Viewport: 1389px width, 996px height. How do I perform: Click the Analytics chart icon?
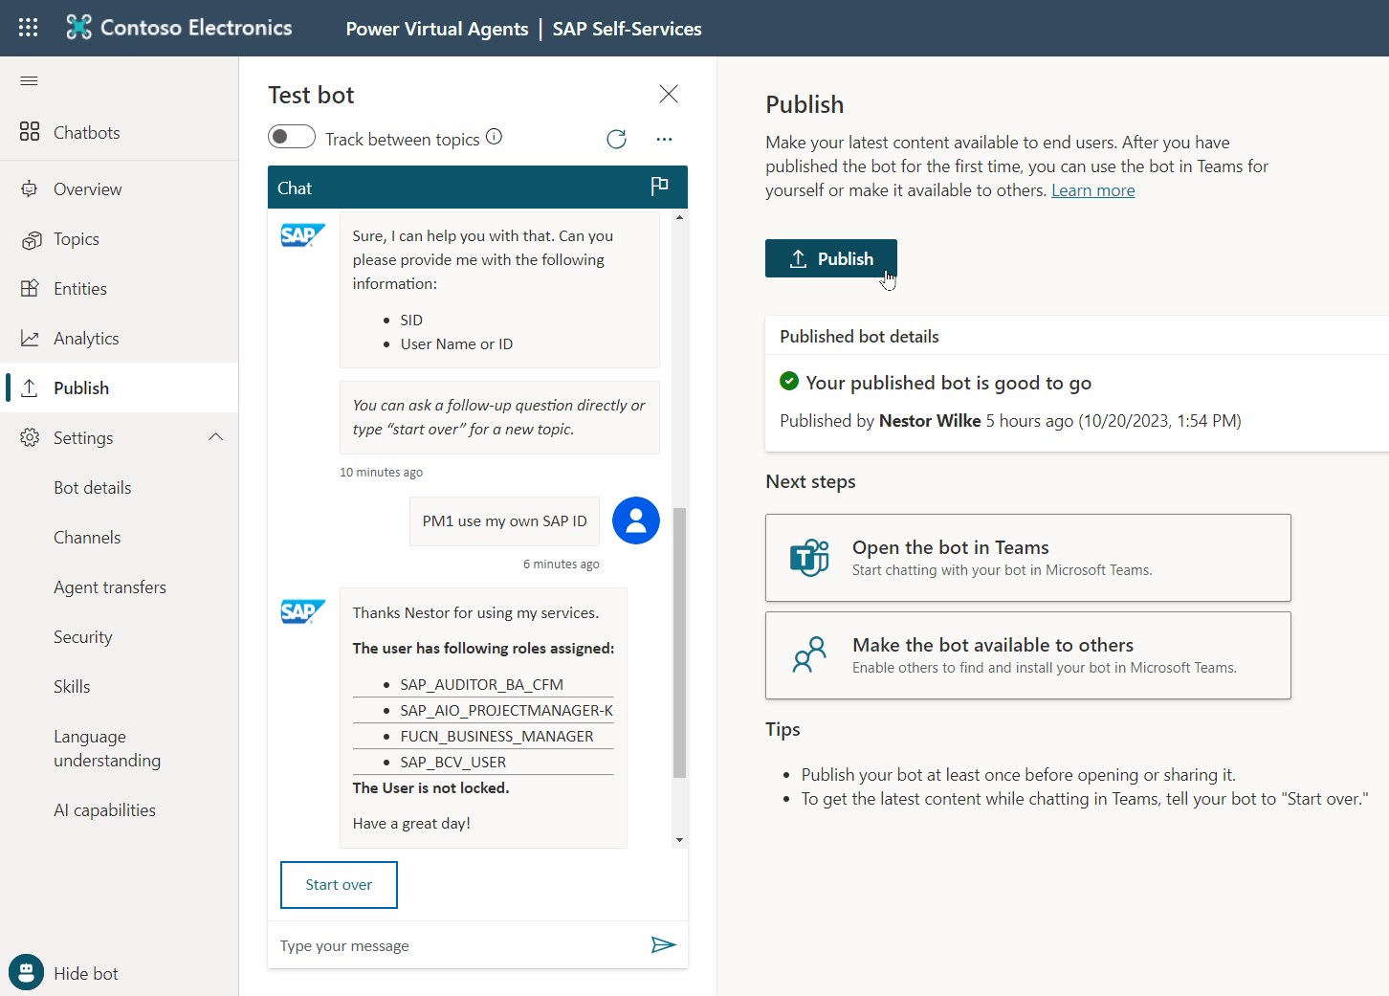coord(30,339)
